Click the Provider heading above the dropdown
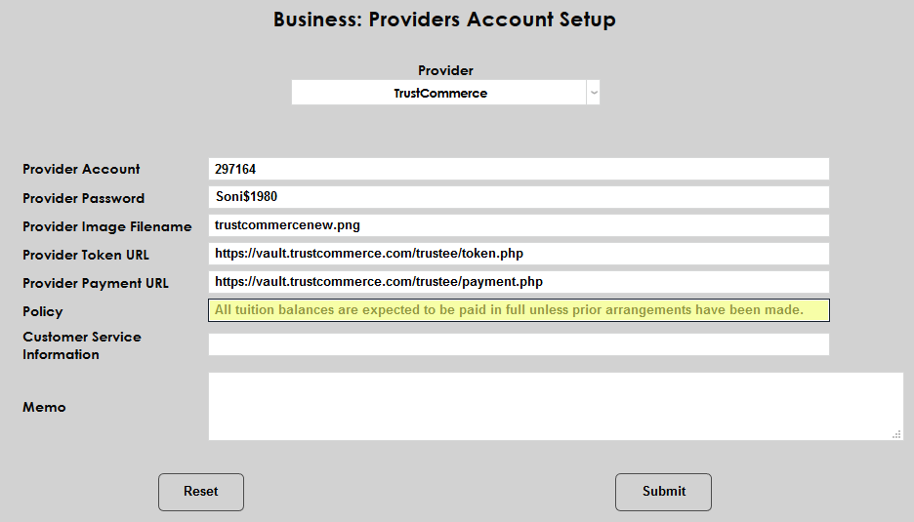 coord(445,70)
